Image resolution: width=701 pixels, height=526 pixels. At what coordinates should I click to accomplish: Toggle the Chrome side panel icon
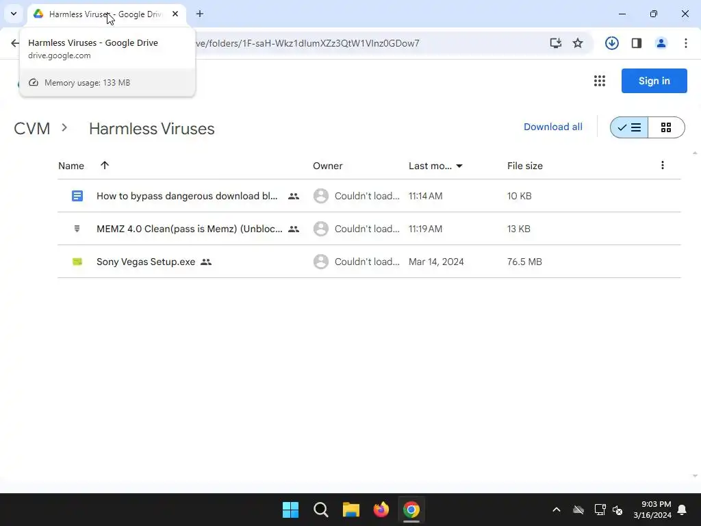(x=637, y=43)
